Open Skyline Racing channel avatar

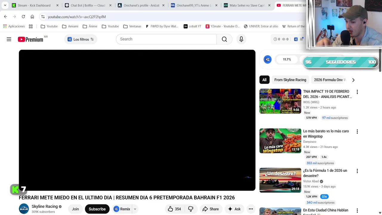coord(24,209)
